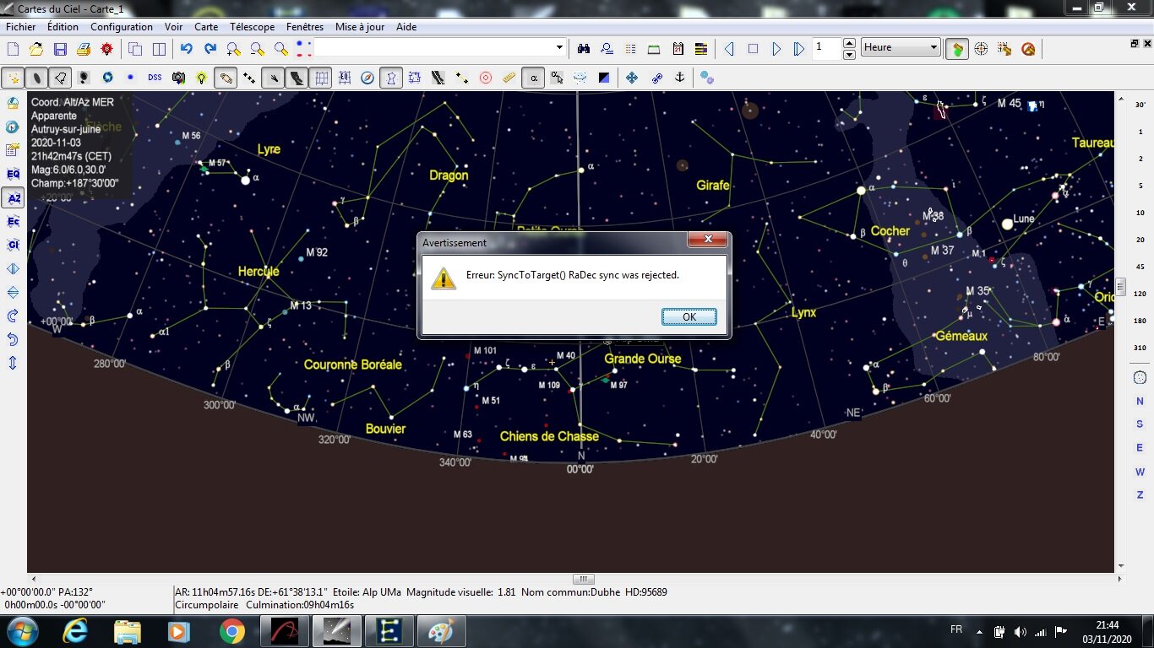Toggle constellation boundaries icon
Image resolution: width=1154 pixels, height=648 pixels.
pyautogui.click(x=415, y=78)
